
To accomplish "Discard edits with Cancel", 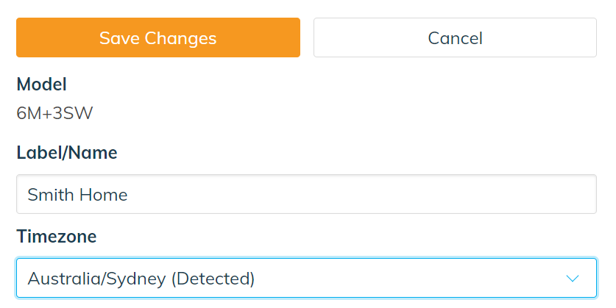I will [x=455, y=37].
